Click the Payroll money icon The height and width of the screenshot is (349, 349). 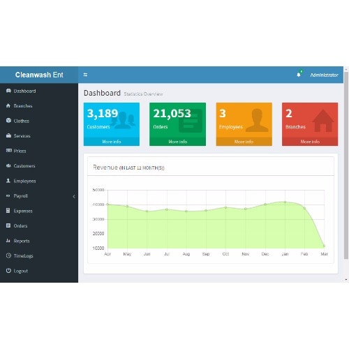point(8,195)
